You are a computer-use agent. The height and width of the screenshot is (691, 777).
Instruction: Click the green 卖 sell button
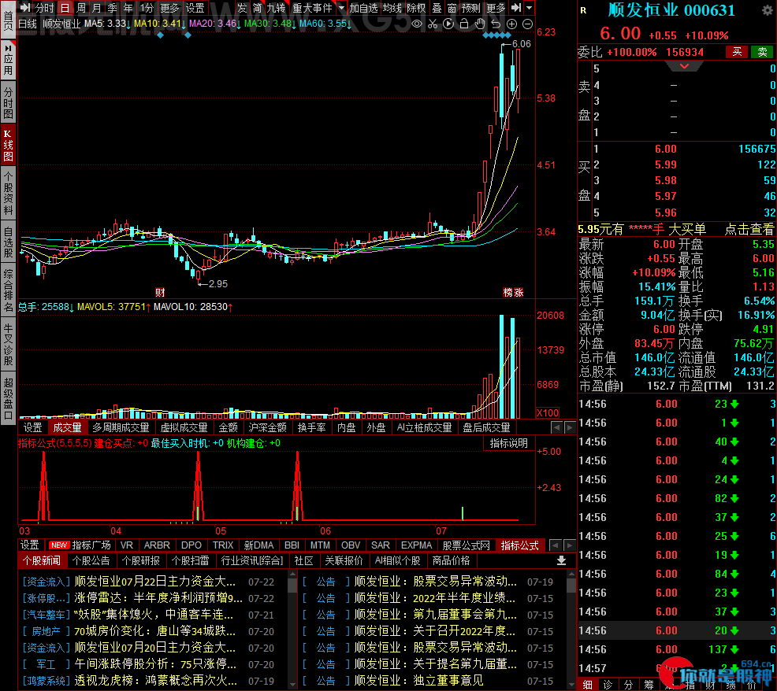tap(762, 52)
